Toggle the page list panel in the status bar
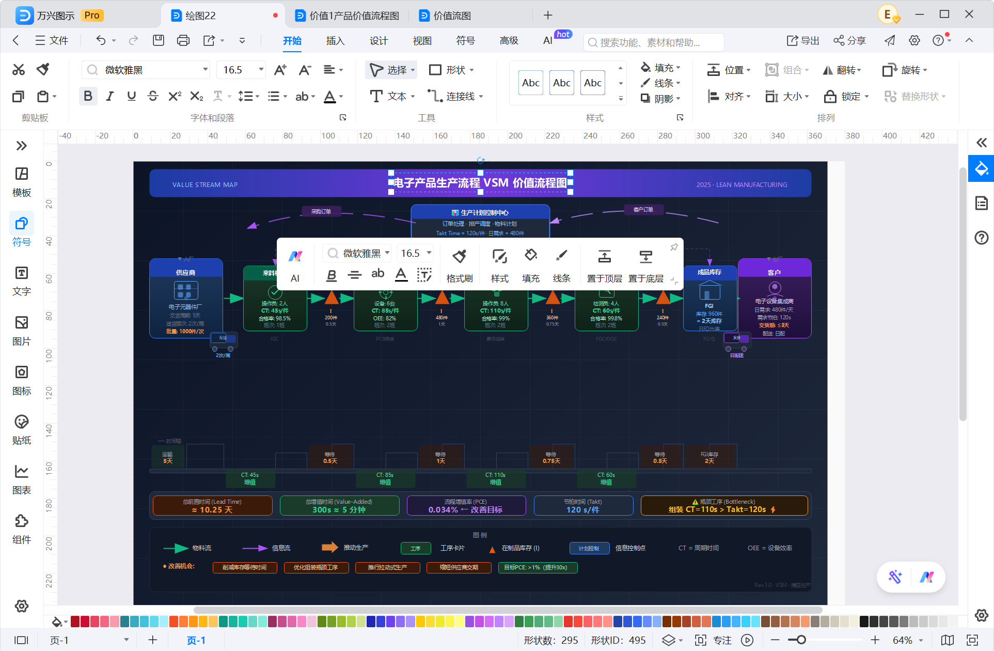This screenshot has height=651, width=994. point(21,640)
